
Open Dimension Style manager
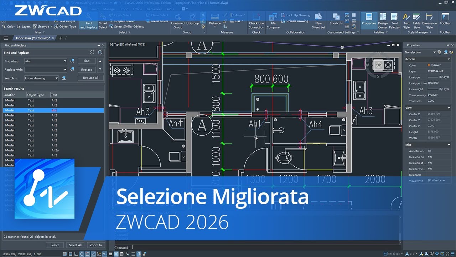click(430, 21)
